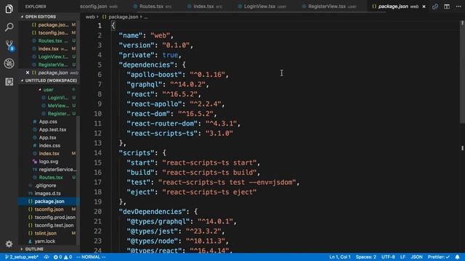The width and height of the screenshot is (465, 261).
Task: Click Ln 1, Col 1 in status bar
Action: (x=340, y=257)
